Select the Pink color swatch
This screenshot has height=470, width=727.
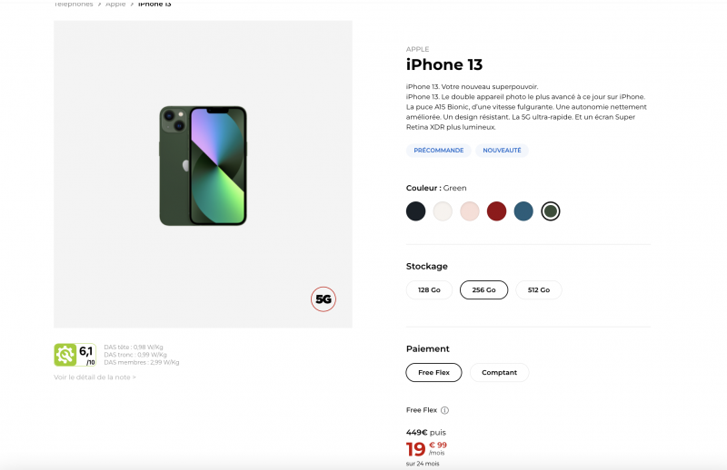(469, 211)
